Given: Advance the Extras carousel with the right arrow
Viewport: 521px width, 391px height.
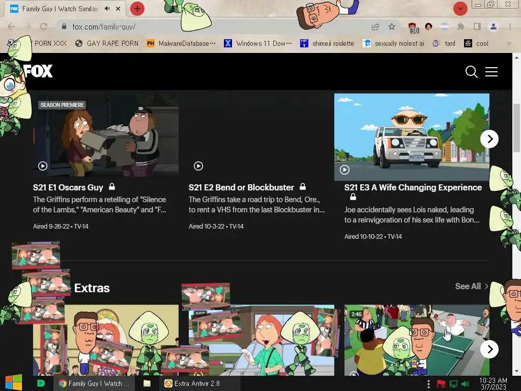Looking at the screenshot, I should pyautogui.click(x=489, y=349).
